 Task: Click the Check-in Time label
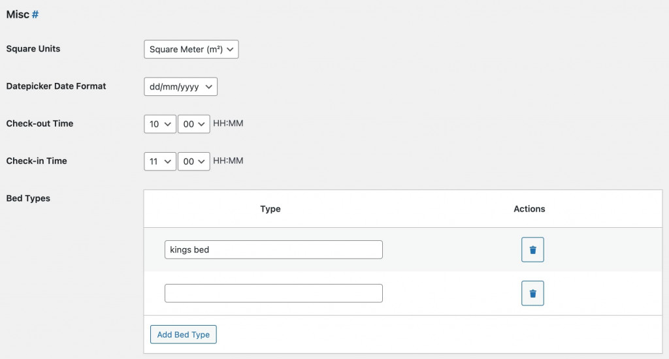37,161
